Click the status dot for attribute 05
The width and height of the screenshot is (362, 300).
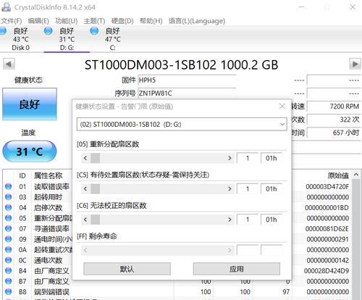click(x=8, y=218)
